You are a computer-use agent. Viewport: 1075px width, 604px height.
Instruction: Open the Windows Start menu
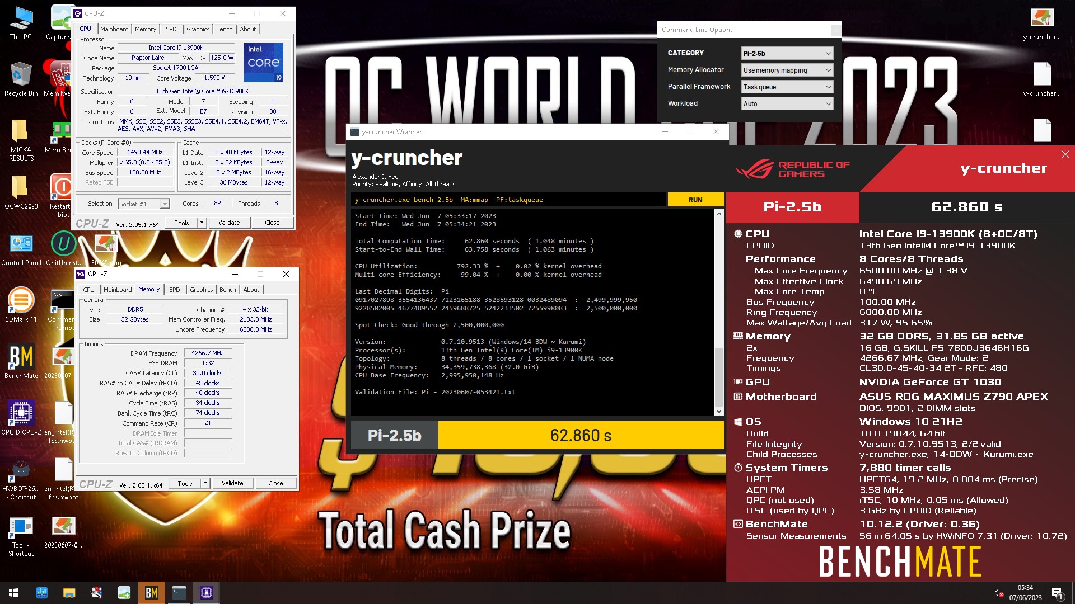[x=13, y=593]
